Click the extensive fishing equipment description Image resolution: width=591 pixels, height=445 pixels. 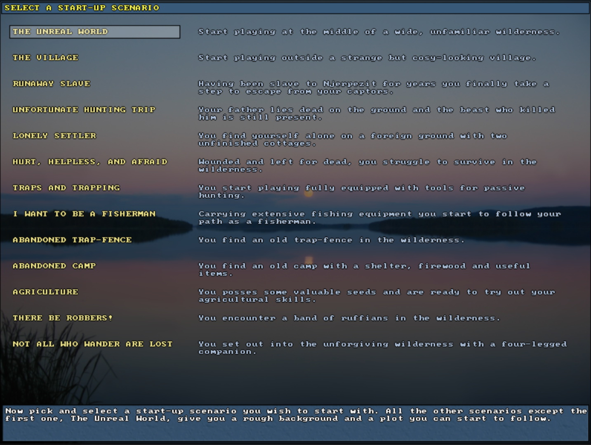379,218
